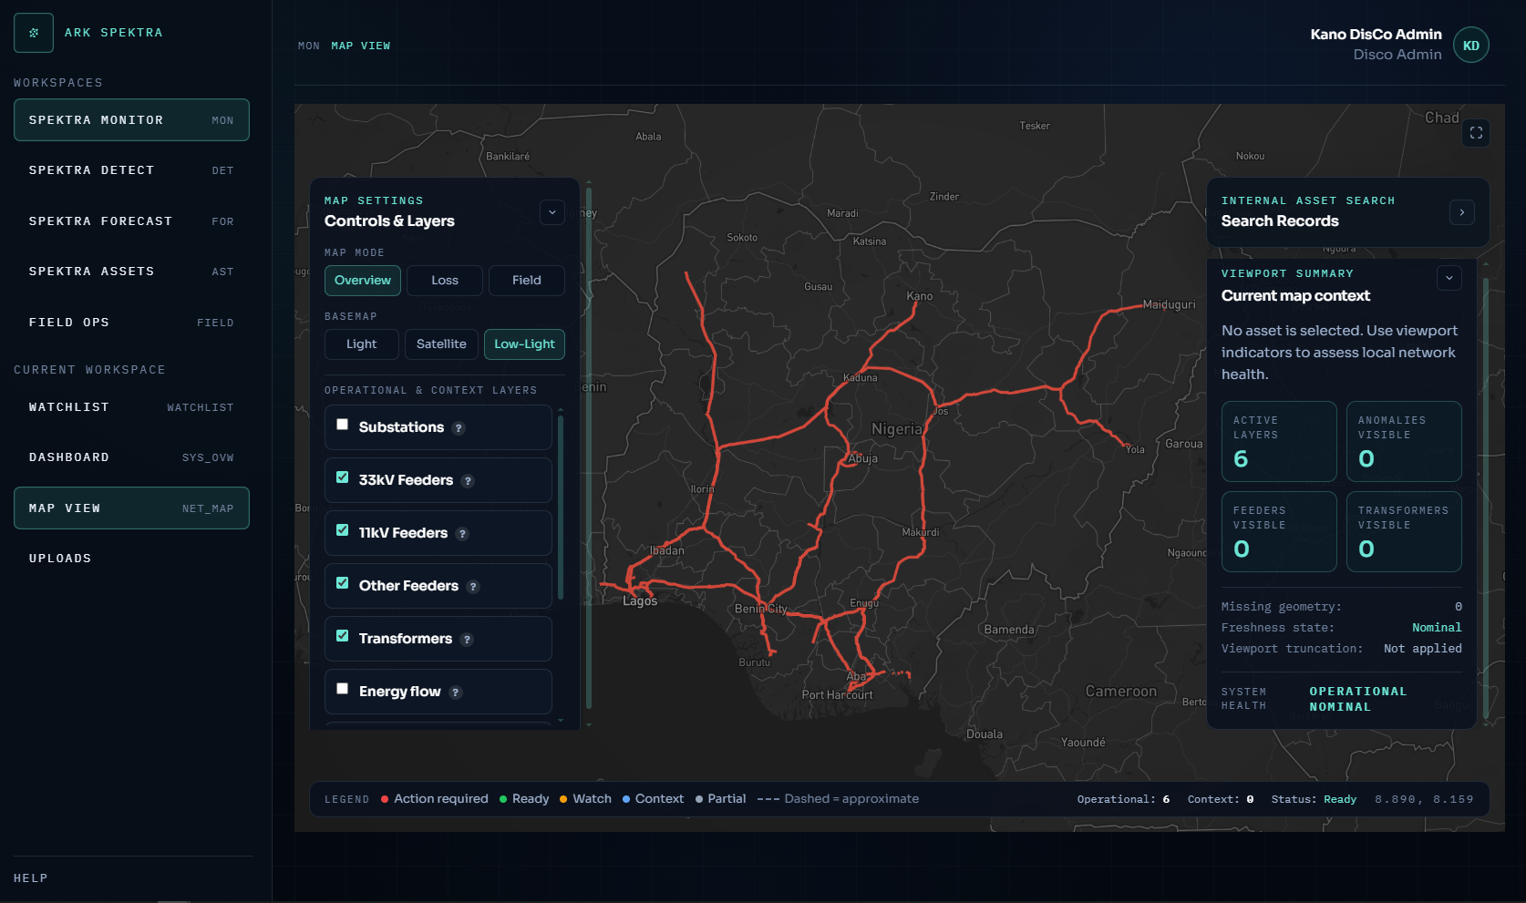This screenshot has height=903, width=1526.
Task: Open the KD user avatar
Action: (1470, 46)
